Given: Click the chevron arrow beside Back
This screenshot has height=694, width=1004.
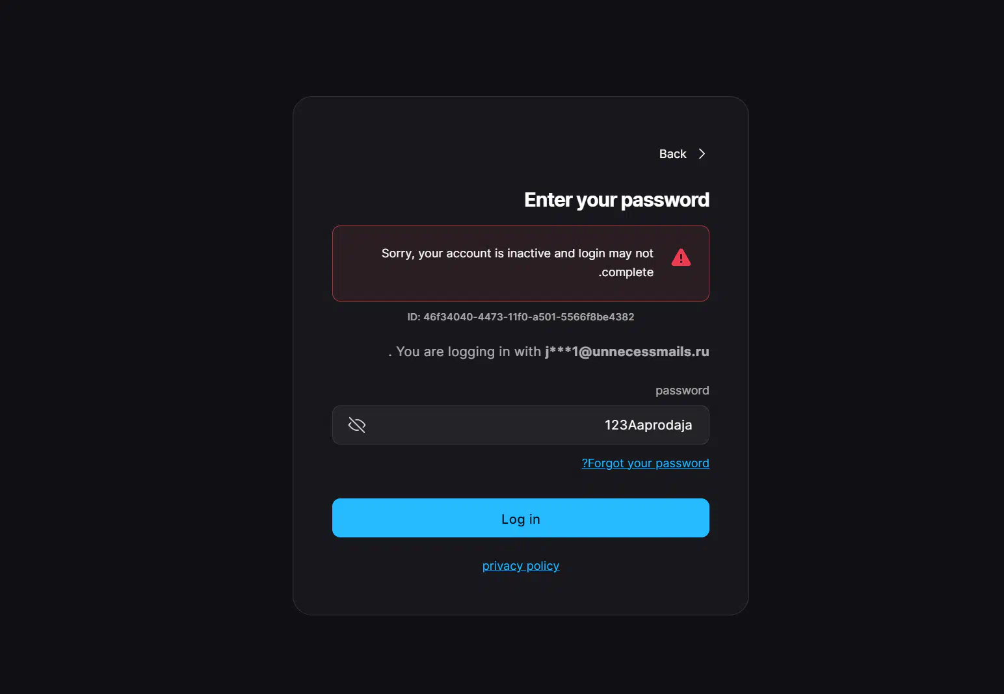Looking at the screenshot, I should point(702,154).
